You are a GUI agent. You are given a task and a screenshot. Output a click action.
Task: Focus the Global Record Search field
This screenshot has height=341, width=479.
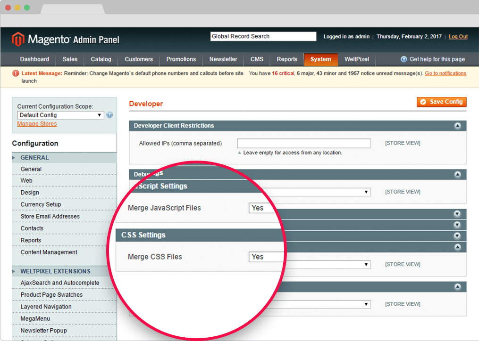pyautogui.click(x=263, y=36)
